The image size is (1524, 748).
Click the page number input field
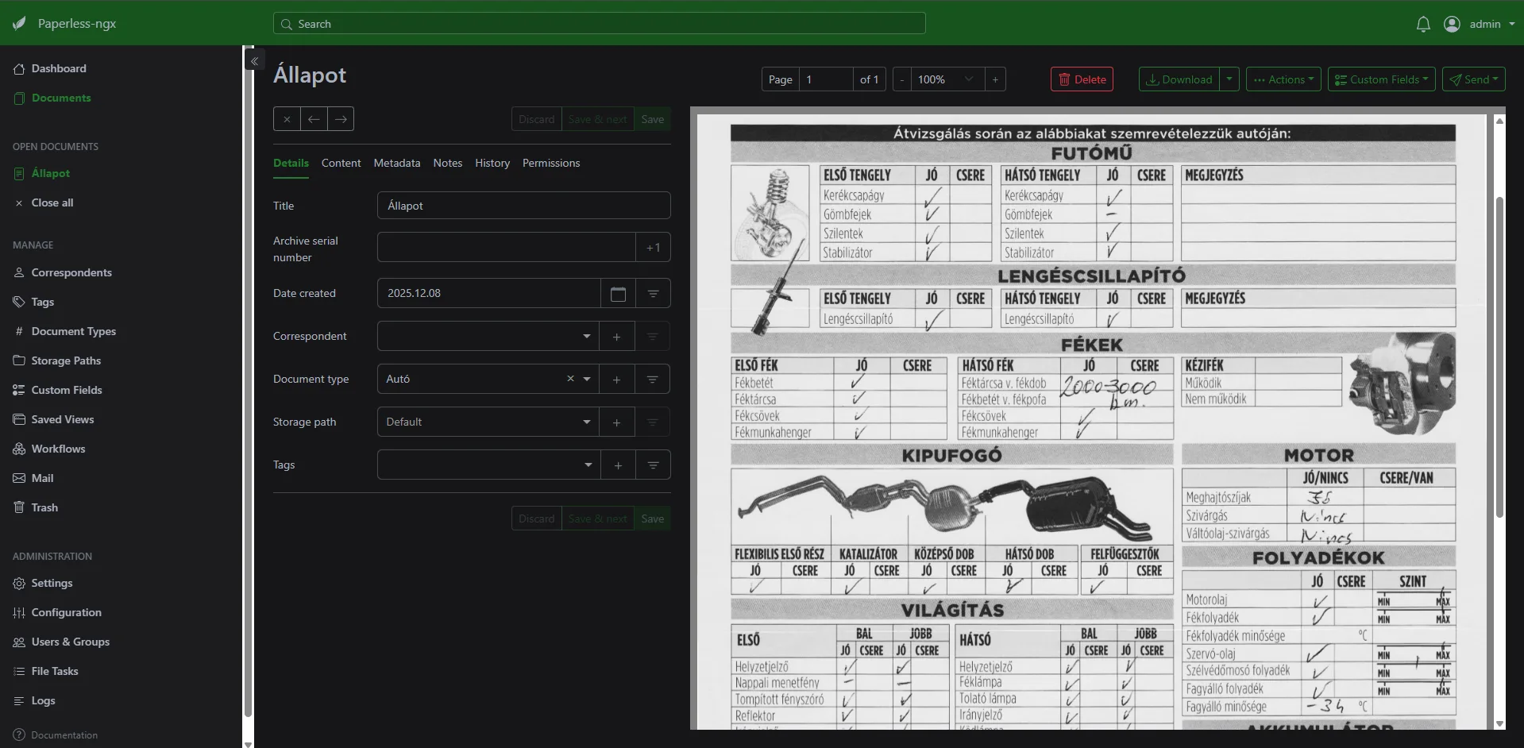click(826, 79)
